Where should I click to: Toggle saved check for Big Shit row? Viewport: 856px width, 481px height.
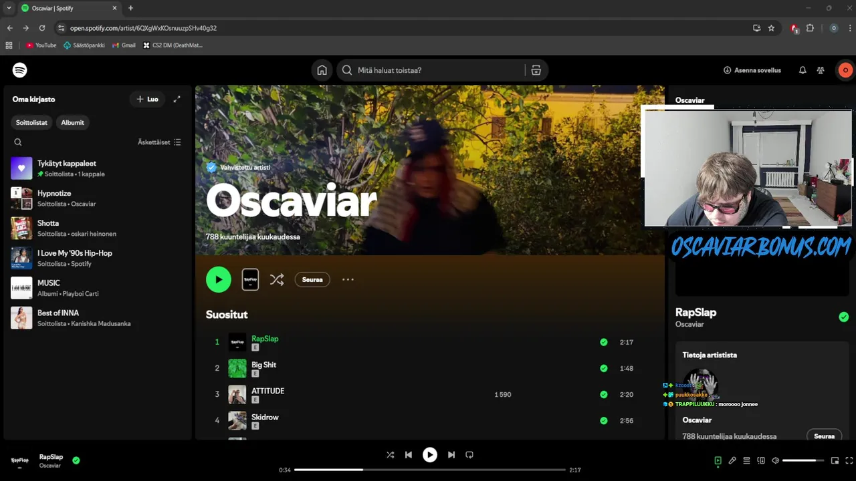click(x=604, y=368)
